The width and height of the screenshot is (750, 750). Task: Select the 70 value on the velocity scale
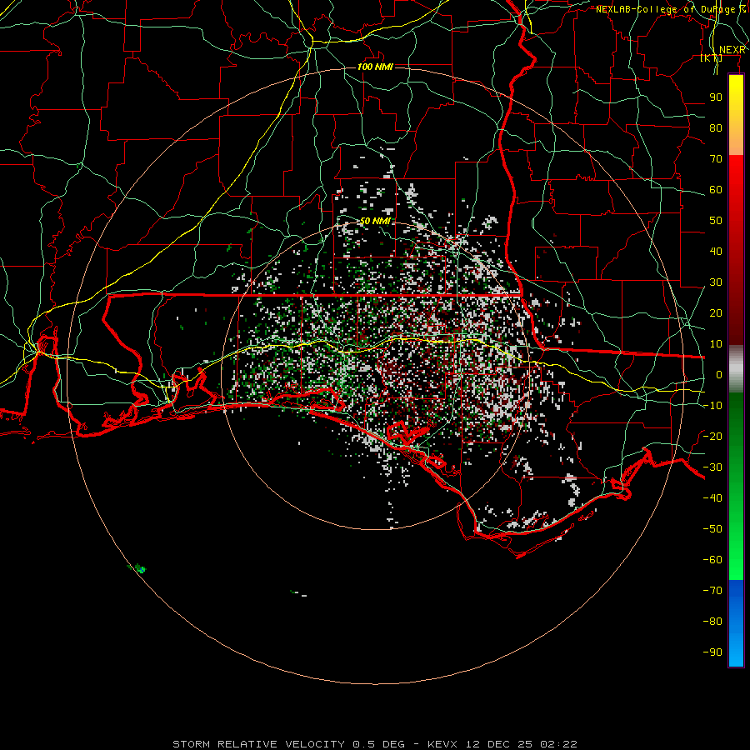[716, 159]
